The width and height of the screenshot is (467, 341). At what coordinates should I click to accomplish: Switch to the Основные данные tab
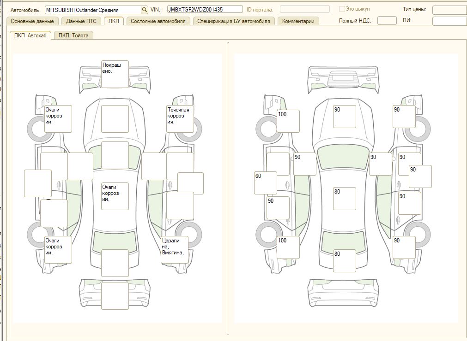32,21
